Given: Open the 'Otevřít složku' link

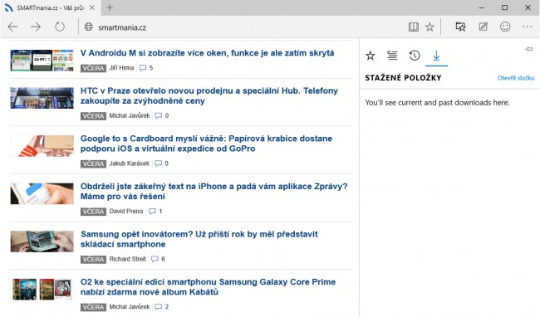Looking at the screenshot, I should pyautogui.click(x=516, y=78).
